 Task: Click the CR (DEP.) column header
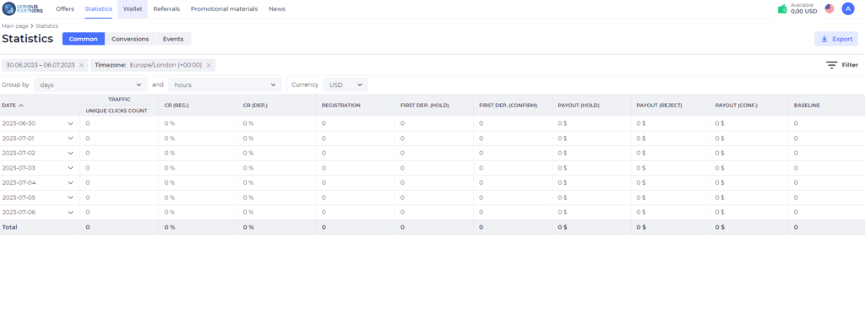255,106
